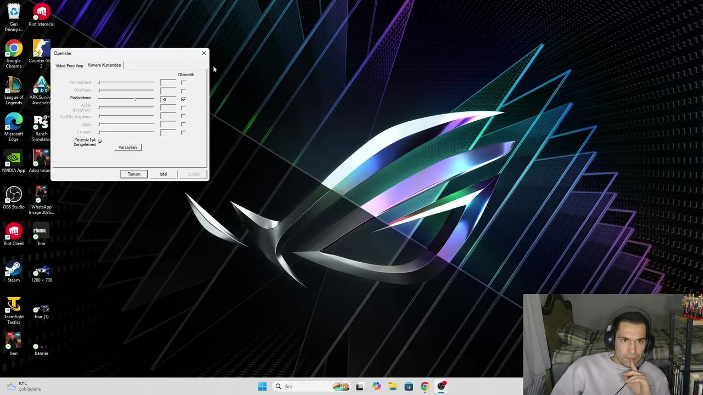Select the firar desktop file

41,234
